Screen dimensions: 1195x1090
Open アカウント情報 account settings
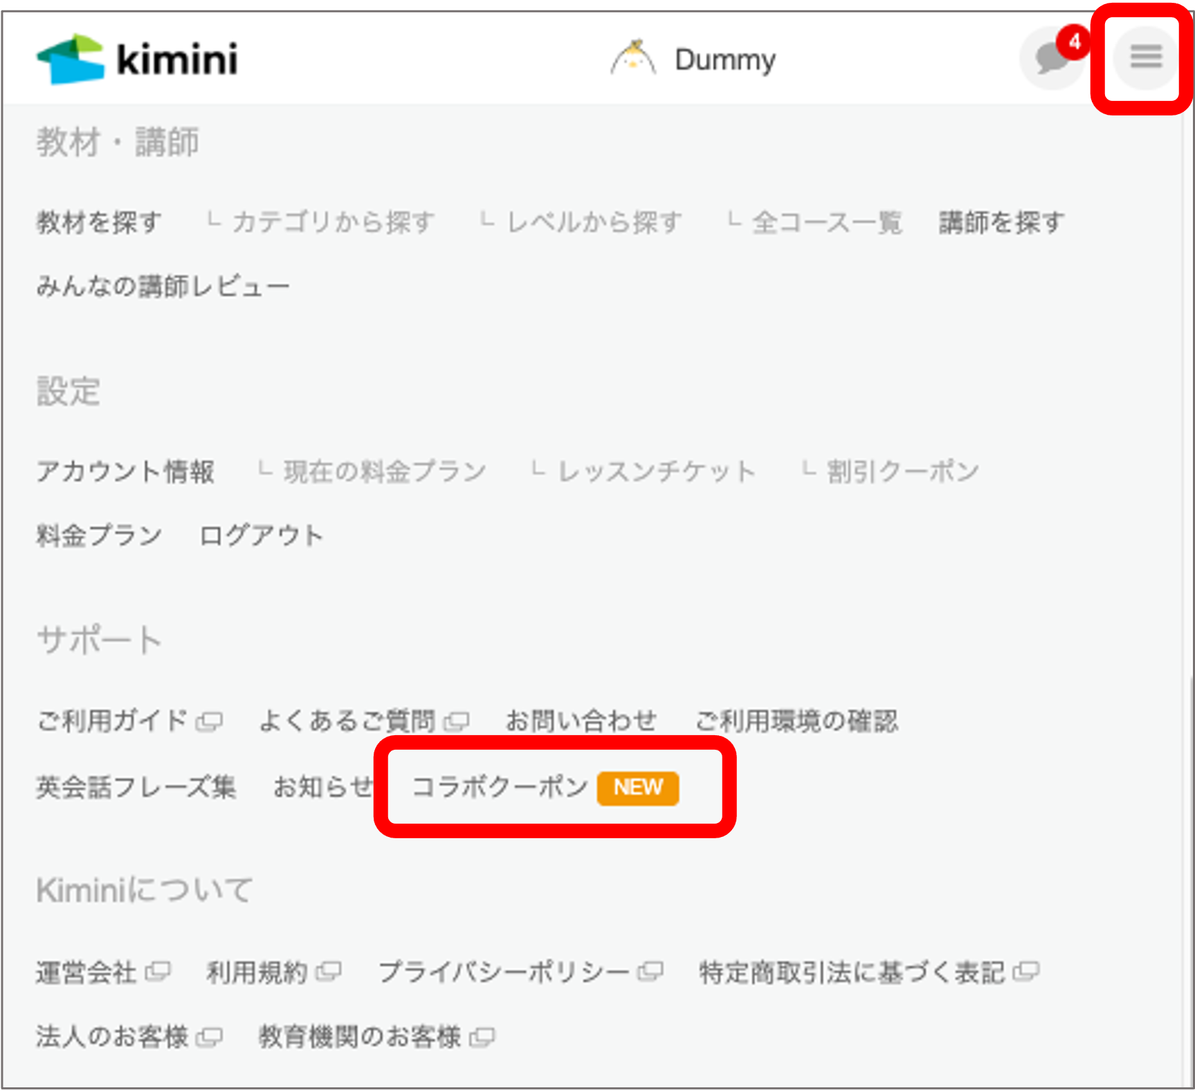(127, 471)
